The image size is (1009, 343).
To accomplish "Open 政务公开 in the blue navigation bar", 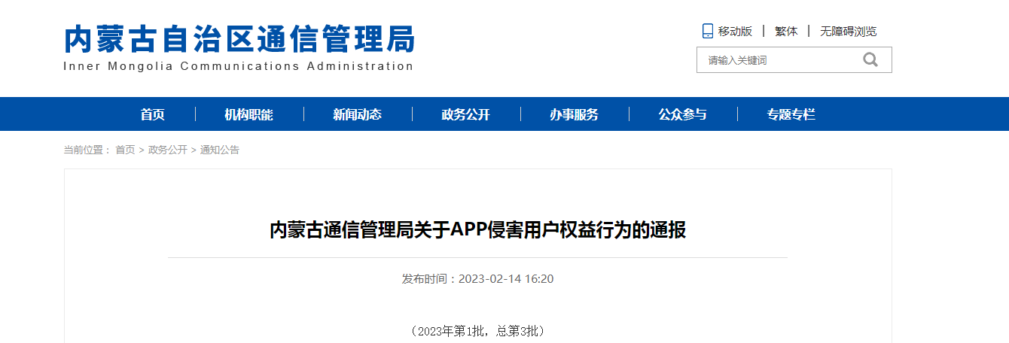I will (465, 114).
